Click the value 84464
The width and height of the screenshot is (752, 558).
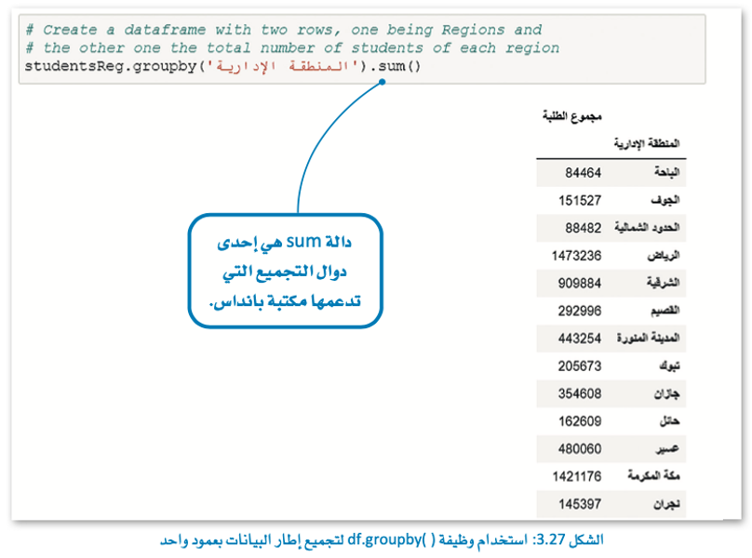(x=583, y=173)
